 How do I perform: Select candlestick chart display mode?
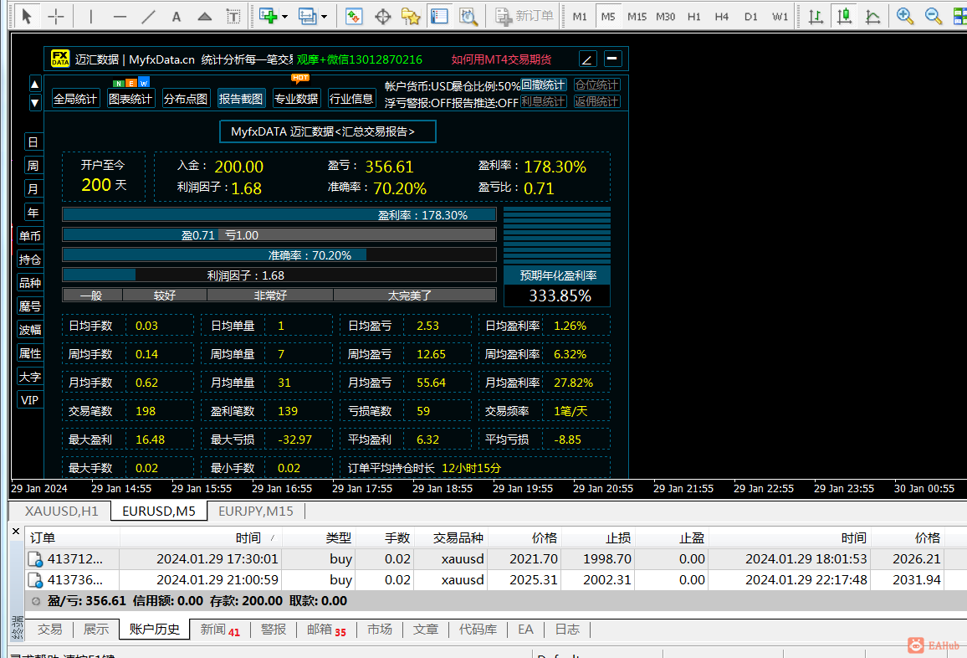844,16
